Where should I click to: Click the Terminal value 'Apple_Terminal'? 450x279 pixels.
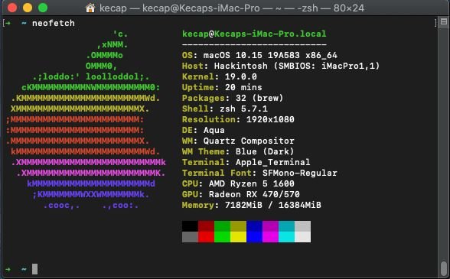tap(272, 162)
